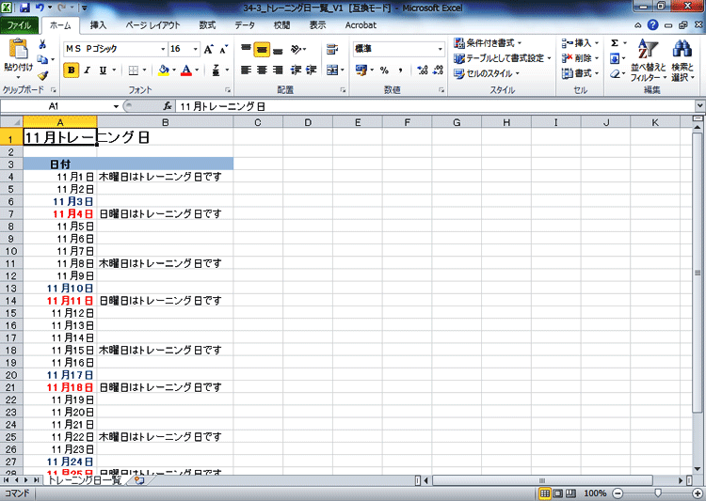Click the zoom slider handle
The width and height of the screenshot is (706, 501).
point(658,493)
